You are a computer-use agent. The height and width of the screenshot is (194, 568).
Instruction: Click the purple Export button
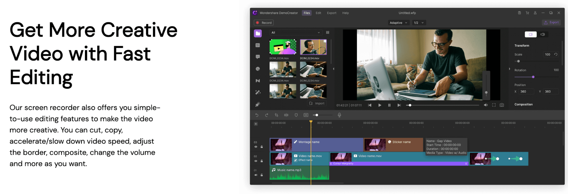click(x=551, y=22)
